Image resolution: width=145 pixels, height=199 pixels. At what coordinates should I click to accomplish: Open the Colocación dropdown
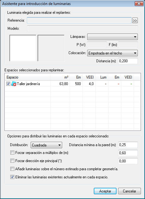(112, 53)
